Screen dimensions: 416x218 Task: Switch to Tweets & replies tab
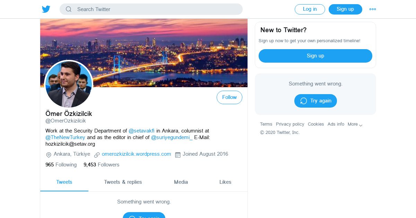pyautogui.click(x=123, y=182)
